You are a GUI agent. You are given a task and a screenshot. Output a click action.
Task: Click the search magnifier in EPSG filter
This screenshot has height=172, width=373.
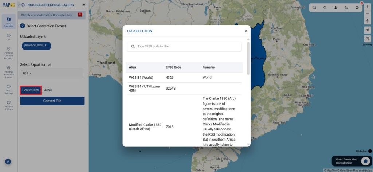point(133,46)
